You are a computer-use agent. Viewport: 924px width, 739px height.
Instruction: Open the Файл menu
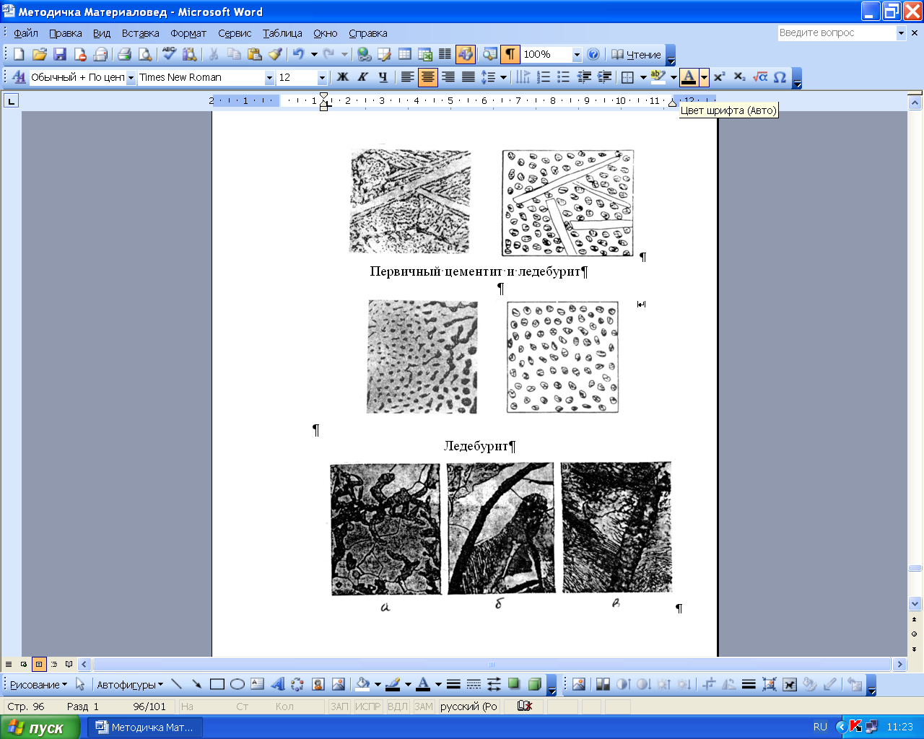[x=26, y=33]
